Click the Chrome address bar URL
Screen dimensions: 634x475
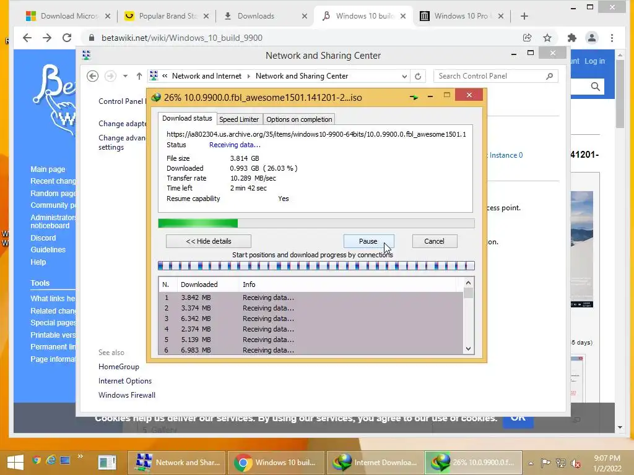[x=182, y=38]
